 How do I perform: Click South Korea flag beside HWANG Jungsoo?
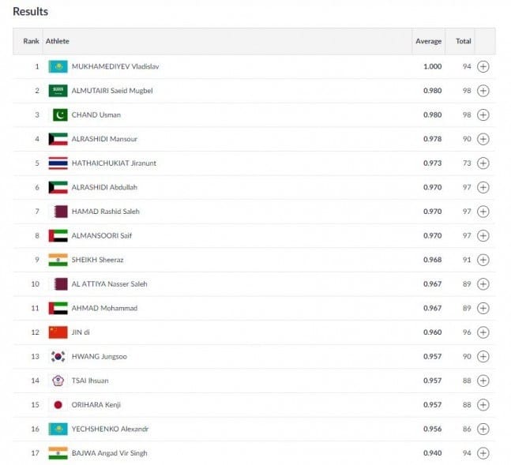58,357
